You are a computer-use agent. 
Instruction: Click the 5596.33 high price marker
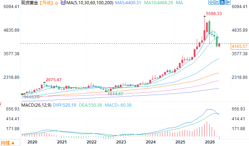pyautogui.click(x=214, y=14)
